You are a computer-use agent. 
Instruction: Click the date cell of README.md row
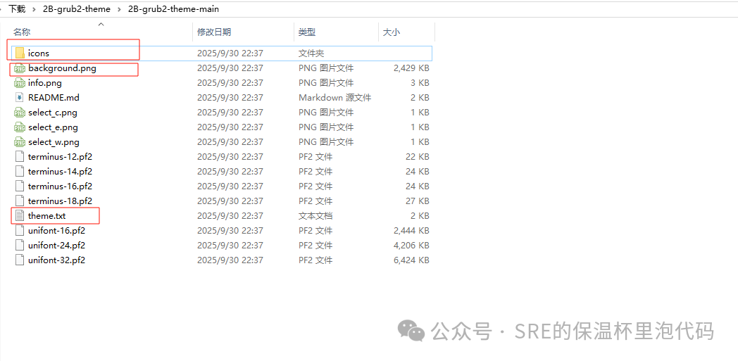(x=230, y=98)
